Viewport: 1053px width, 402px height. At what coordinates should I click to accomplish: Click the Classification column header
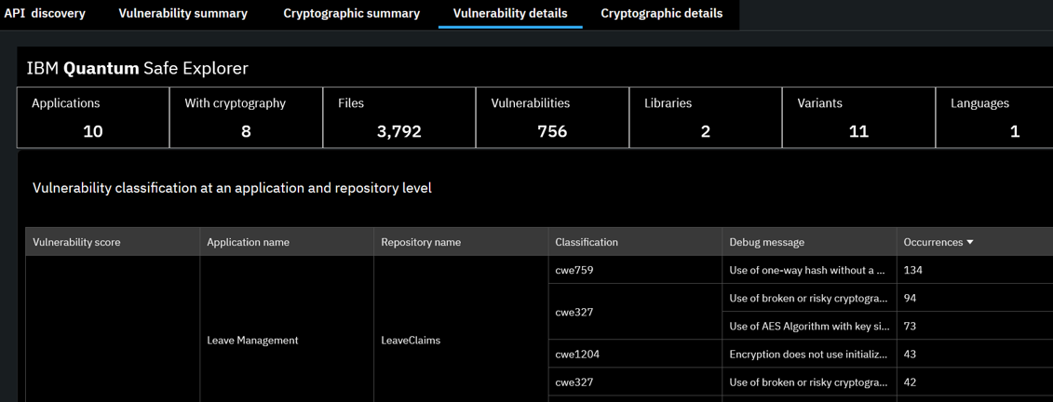[x=587, y=242]
